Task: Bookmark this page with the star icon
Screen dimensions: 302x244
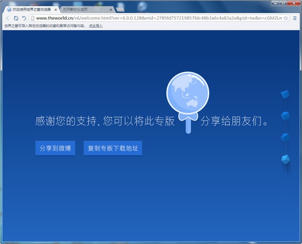Action: (286, 18)
